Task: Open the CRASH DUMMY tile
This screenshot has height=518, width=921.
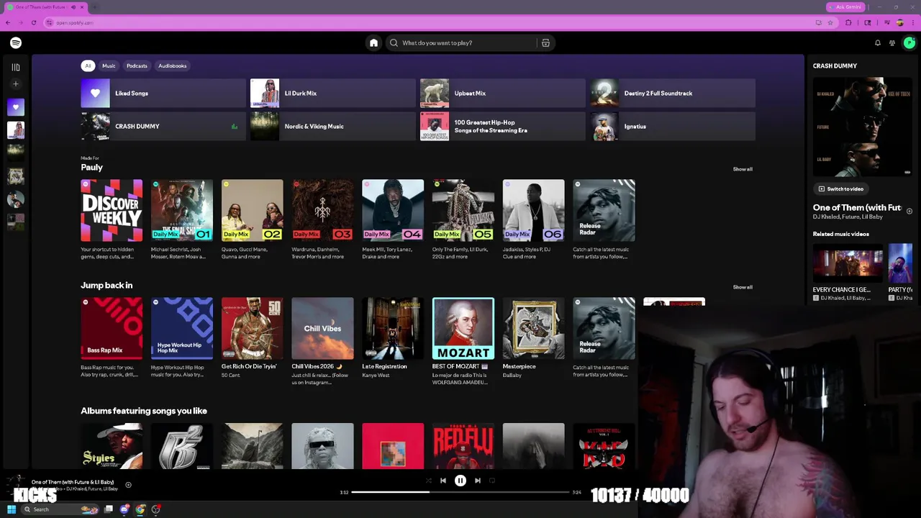Action: point(163,126)
